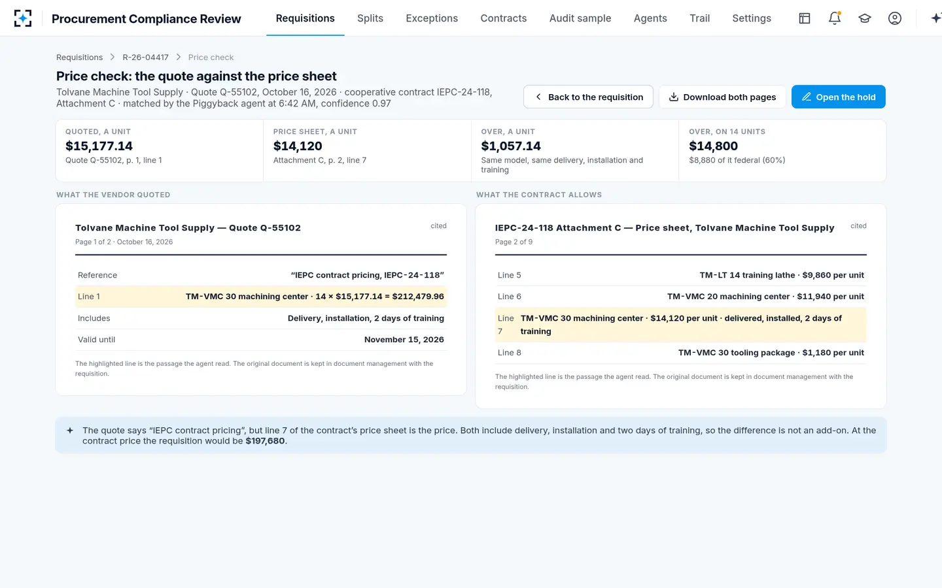Click Back to the requisition button
This screenshot has width=942, height=588.
588,97
